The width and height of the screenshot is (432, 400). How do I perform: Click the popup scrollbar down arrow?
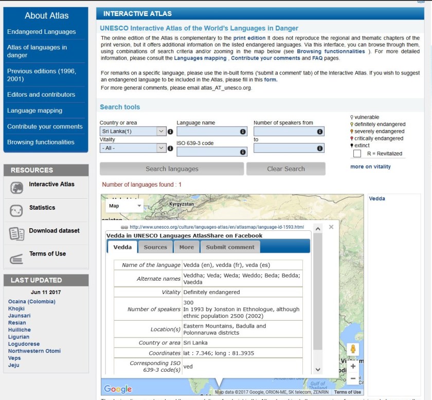[x=318, y=370]
